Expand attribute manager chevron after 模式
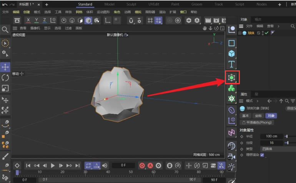 click(257, 101)
